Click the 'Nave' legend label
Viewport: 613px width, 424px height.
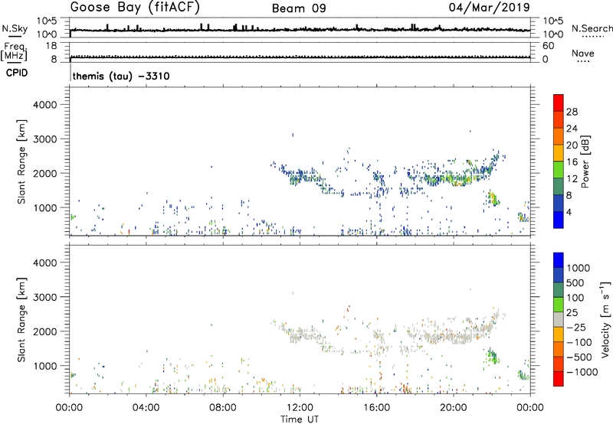pos(583,54)
